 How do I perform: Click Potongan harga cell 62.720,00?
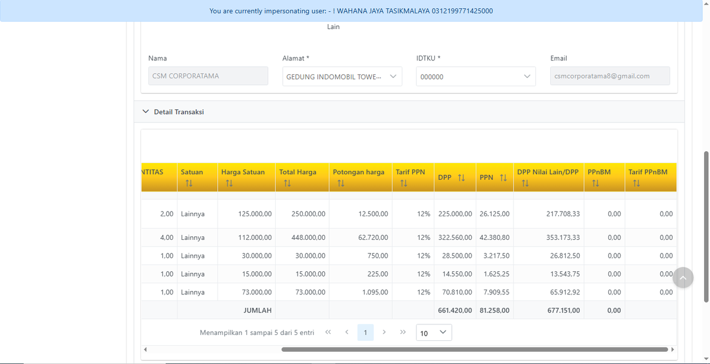coord(373,237)
